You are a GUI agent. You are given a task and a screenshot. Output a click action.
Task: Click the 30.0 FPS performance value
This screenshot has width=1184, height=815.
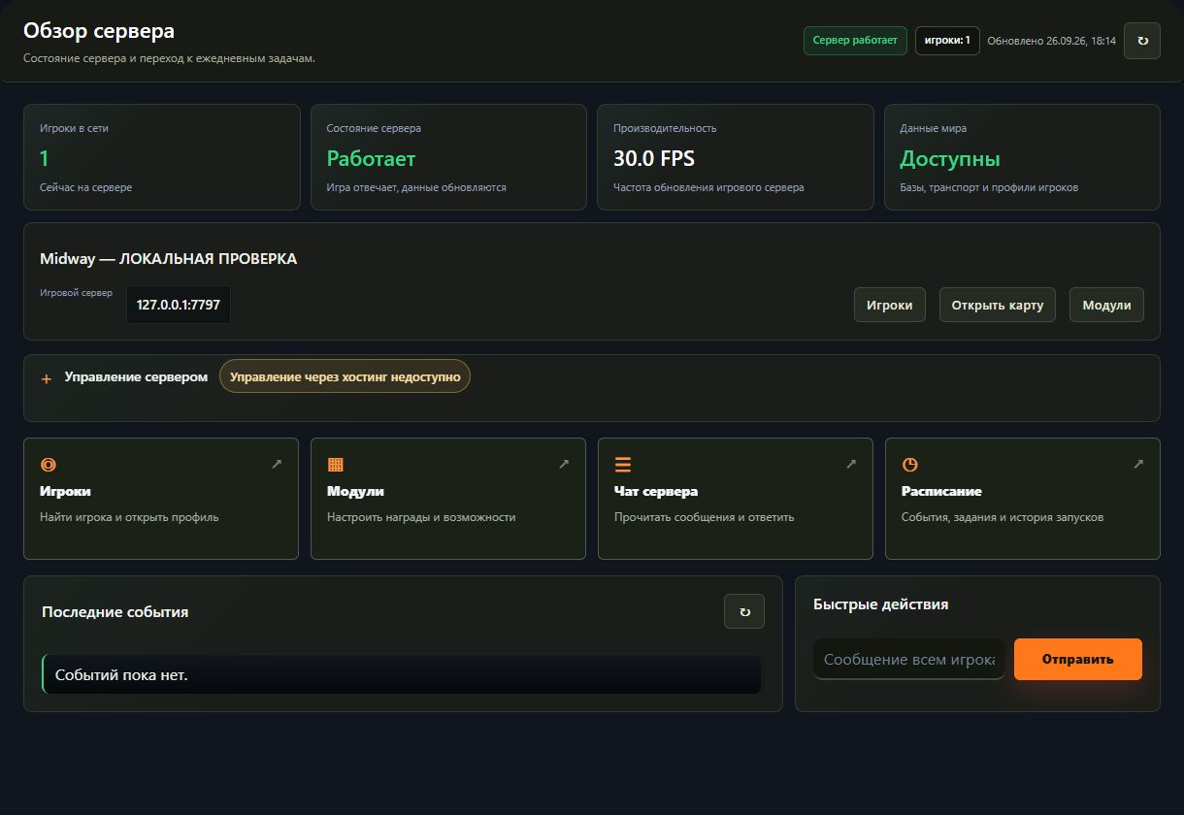[654, 158]
